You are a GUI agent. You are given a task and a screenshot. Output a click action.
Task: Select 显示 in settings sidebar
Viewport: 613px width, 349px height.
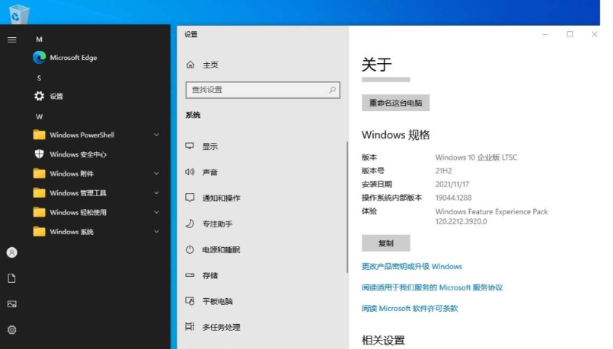click(210, 146)
